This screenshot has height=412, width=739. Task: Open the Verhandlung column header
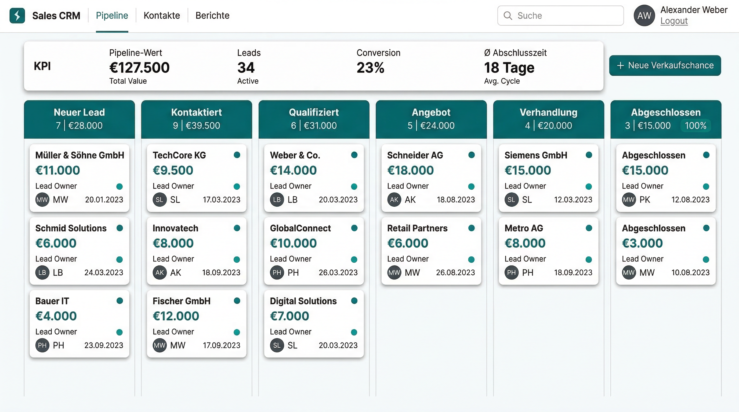coord(548,119)
